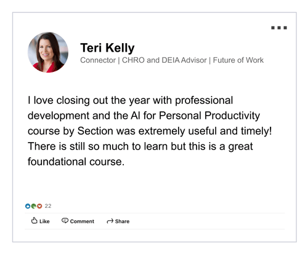Screen dimensions: 308x254
Task: Click CHRO and DEIA Advisor headline text
Action: coord(164,60)
